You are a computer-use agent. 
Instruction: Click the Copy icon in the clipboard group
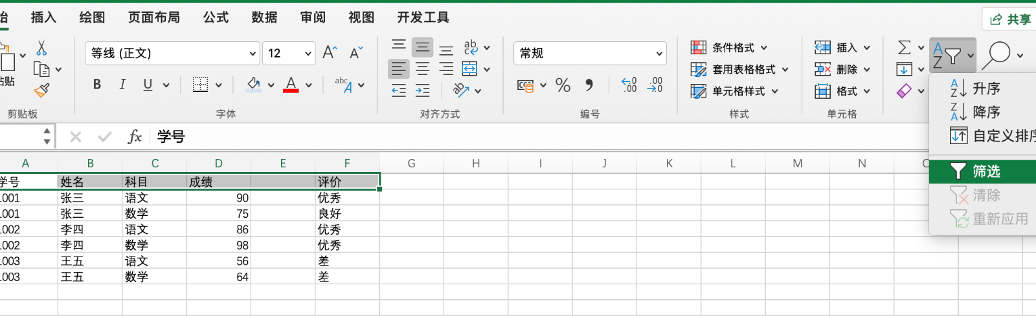pos(42,69)
